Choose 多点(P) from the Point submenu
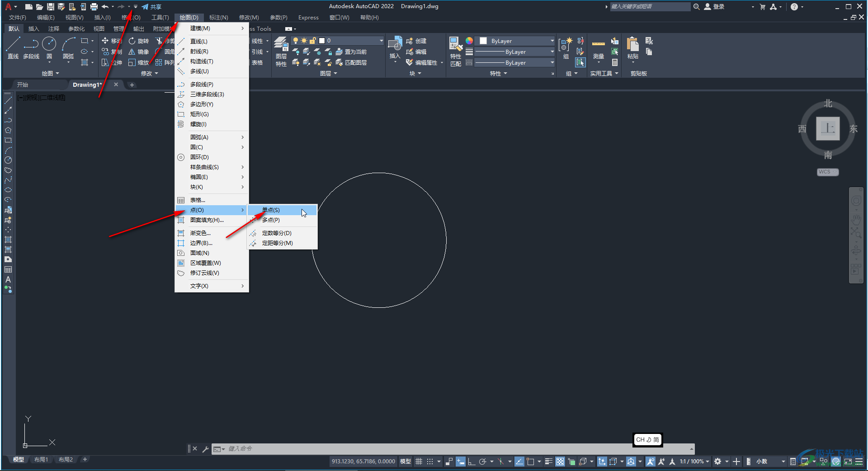This screenshot has width=868, height=471. [x=282, y=220]
